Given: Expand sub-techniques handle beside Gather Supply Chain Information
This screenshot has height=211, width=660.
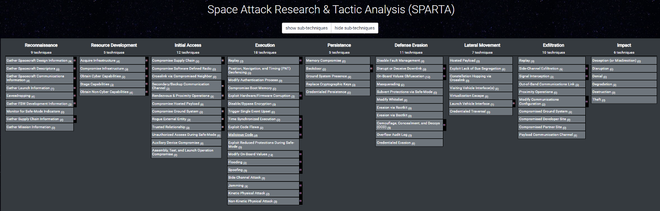Looking at the screenshot, I should pos(75,119).
